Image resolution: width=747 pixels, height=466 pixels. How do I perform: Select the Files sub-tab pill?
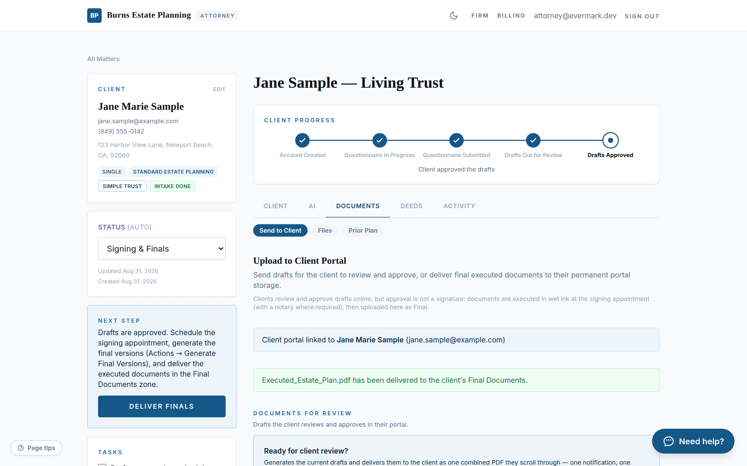click(325, 231)
